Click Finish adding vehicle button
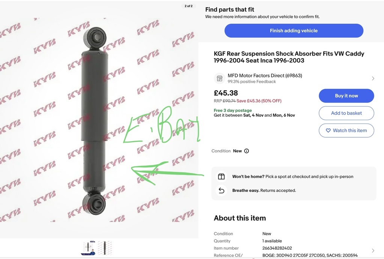This screenshot has width=384, height=259. pyautogui.click(x=294, y=31)
